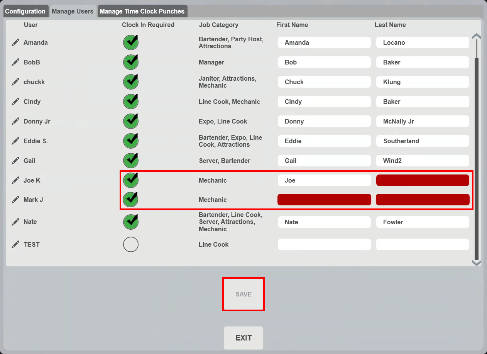Click the SAVE button
The width and height of the screenshot is (487, 354).
(244, 294)
